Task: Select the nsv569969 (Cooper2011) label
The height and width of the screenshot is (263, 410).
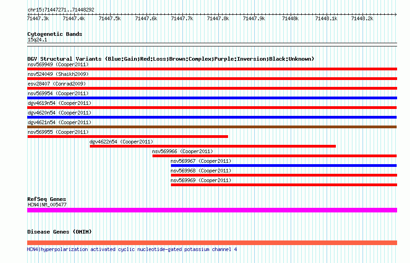Action: [x=201, y=180]
